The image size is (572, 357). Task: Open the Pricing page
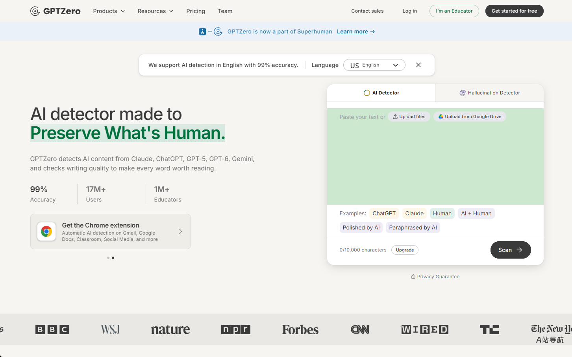[196, 11]
